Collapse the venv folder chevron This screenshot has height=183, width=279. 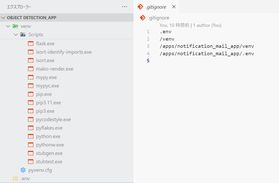[8, 26]
